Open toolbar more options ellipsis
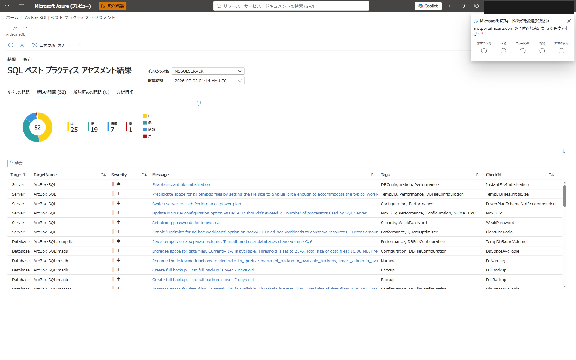 pyautogui.click(x=71, y=45)
